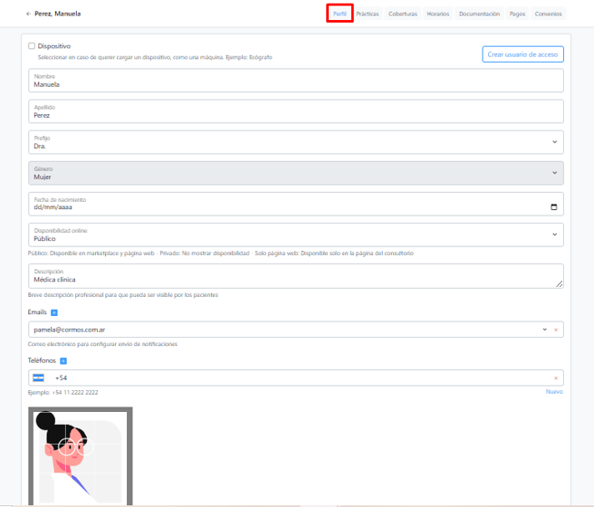
Task: Click the Dispositivo label text
Action: [54, 46]
